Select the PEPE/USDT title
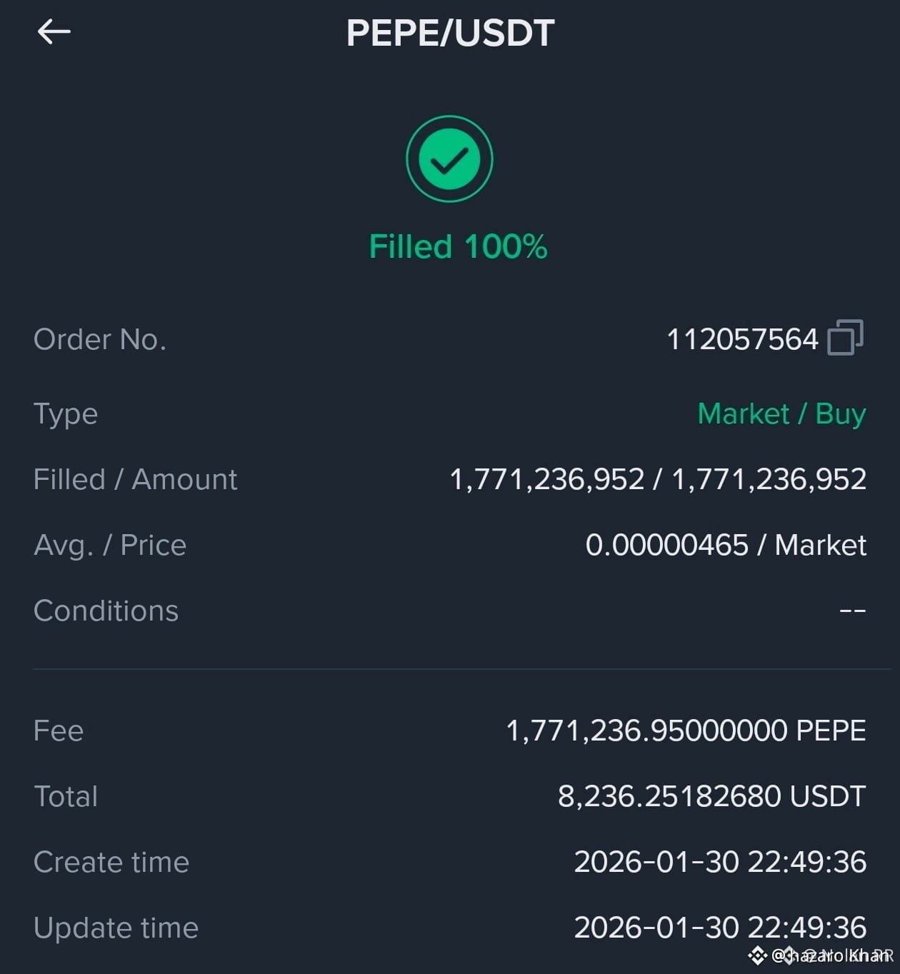 tap(450, 33)
